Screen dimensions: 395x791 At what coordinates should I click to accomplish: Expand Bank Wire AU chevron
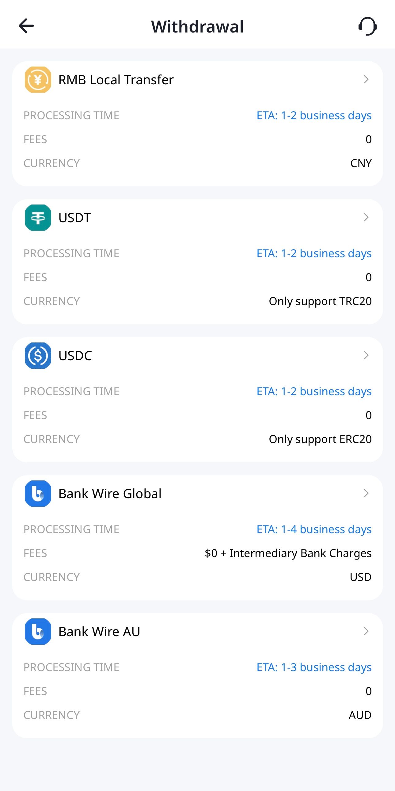pos(366,631)
